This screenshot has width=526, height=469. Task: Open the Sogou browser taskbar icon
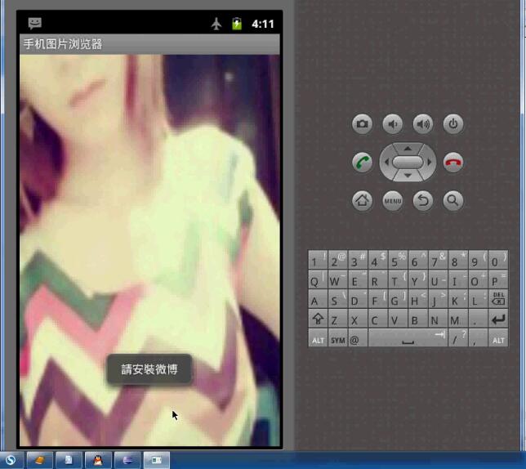click(11, 460)
